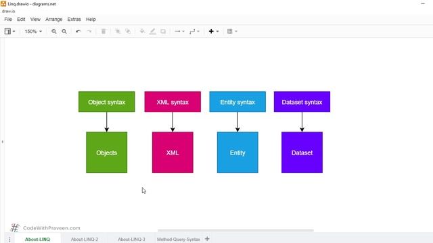Image resolution: width=433 pixels, height=243 pixels.
Task: Click the Line Color pencil icon
Action: coord(153,32)
